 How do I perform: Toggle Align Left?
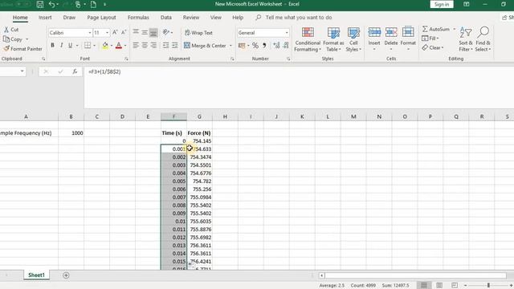pos(136,45)
